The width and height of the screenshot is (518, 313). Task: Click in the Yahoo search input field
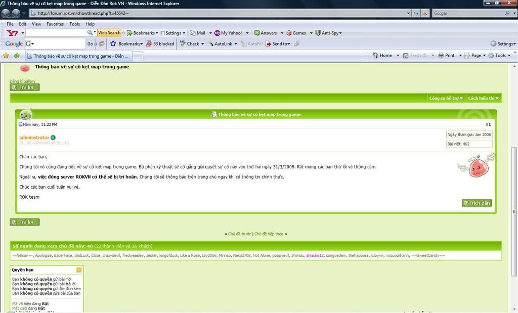tap(56, 33)
